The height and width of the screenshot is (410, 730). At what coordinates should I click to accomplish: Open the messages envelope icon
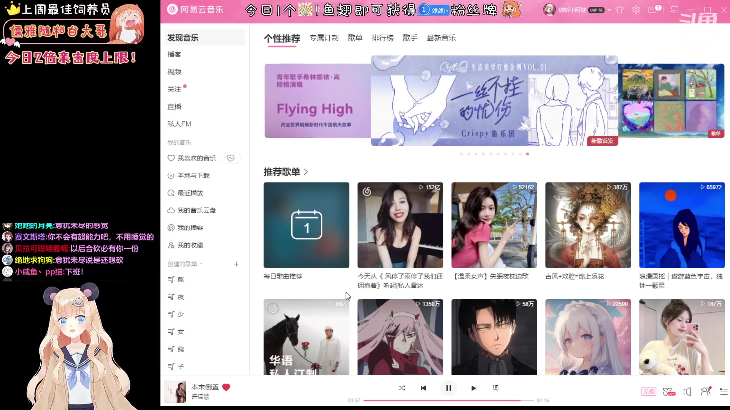(x=653, y=10)
